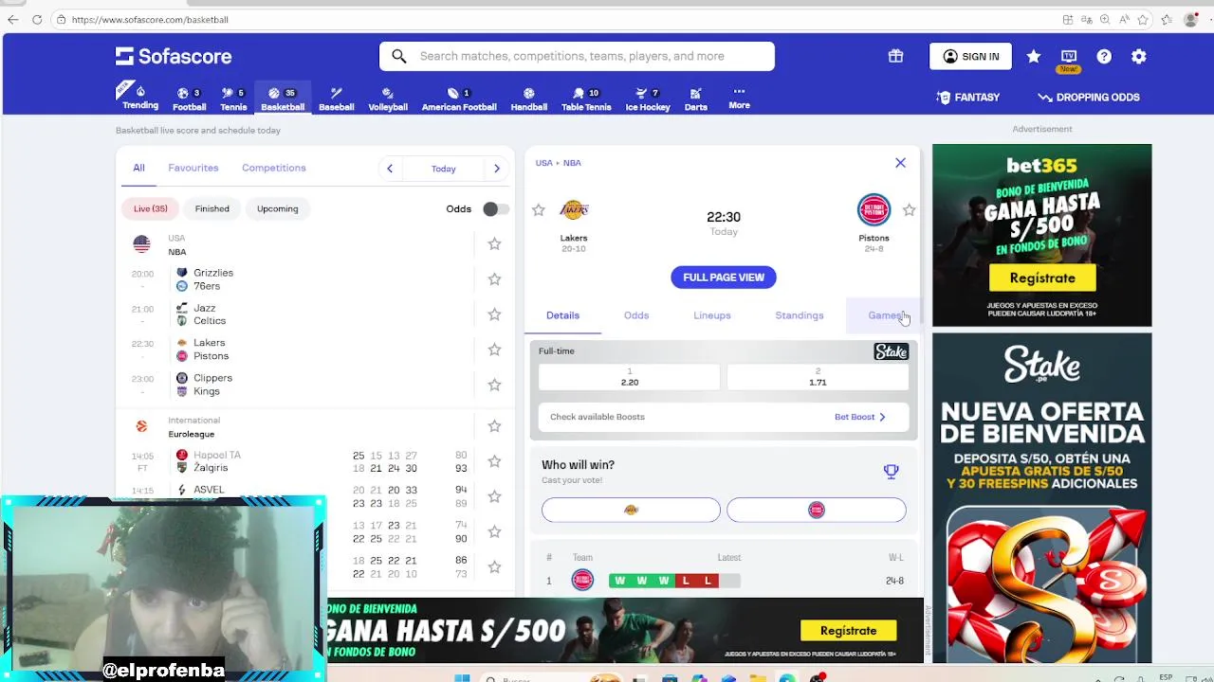Select the Football sport category
The width and height of the screenshot is (1214, 682).
(189, 99)
